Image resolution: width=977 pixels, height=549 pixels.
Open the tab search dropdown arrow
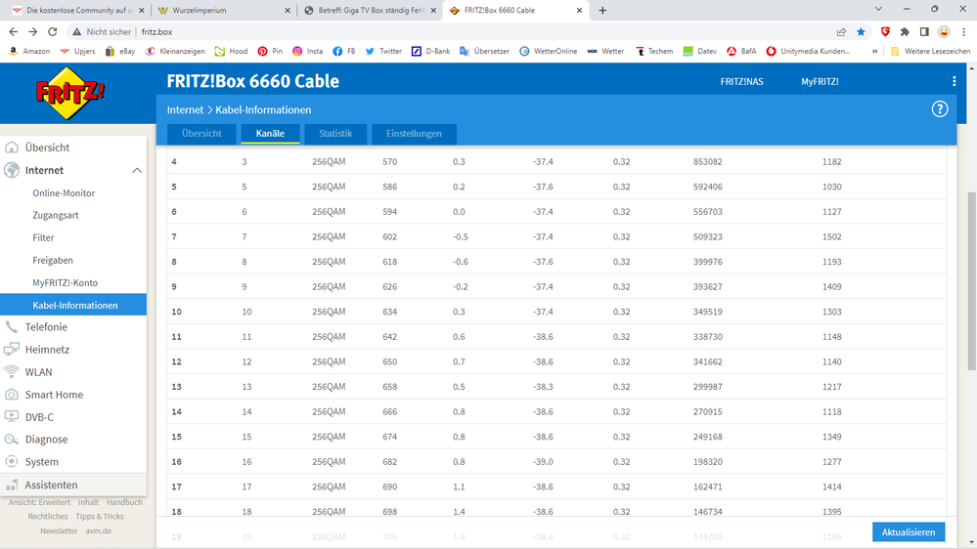click(878, 10)
